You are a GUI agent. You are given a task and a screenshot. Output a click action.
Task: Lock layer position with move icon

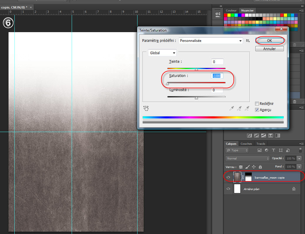coord(254,167)
